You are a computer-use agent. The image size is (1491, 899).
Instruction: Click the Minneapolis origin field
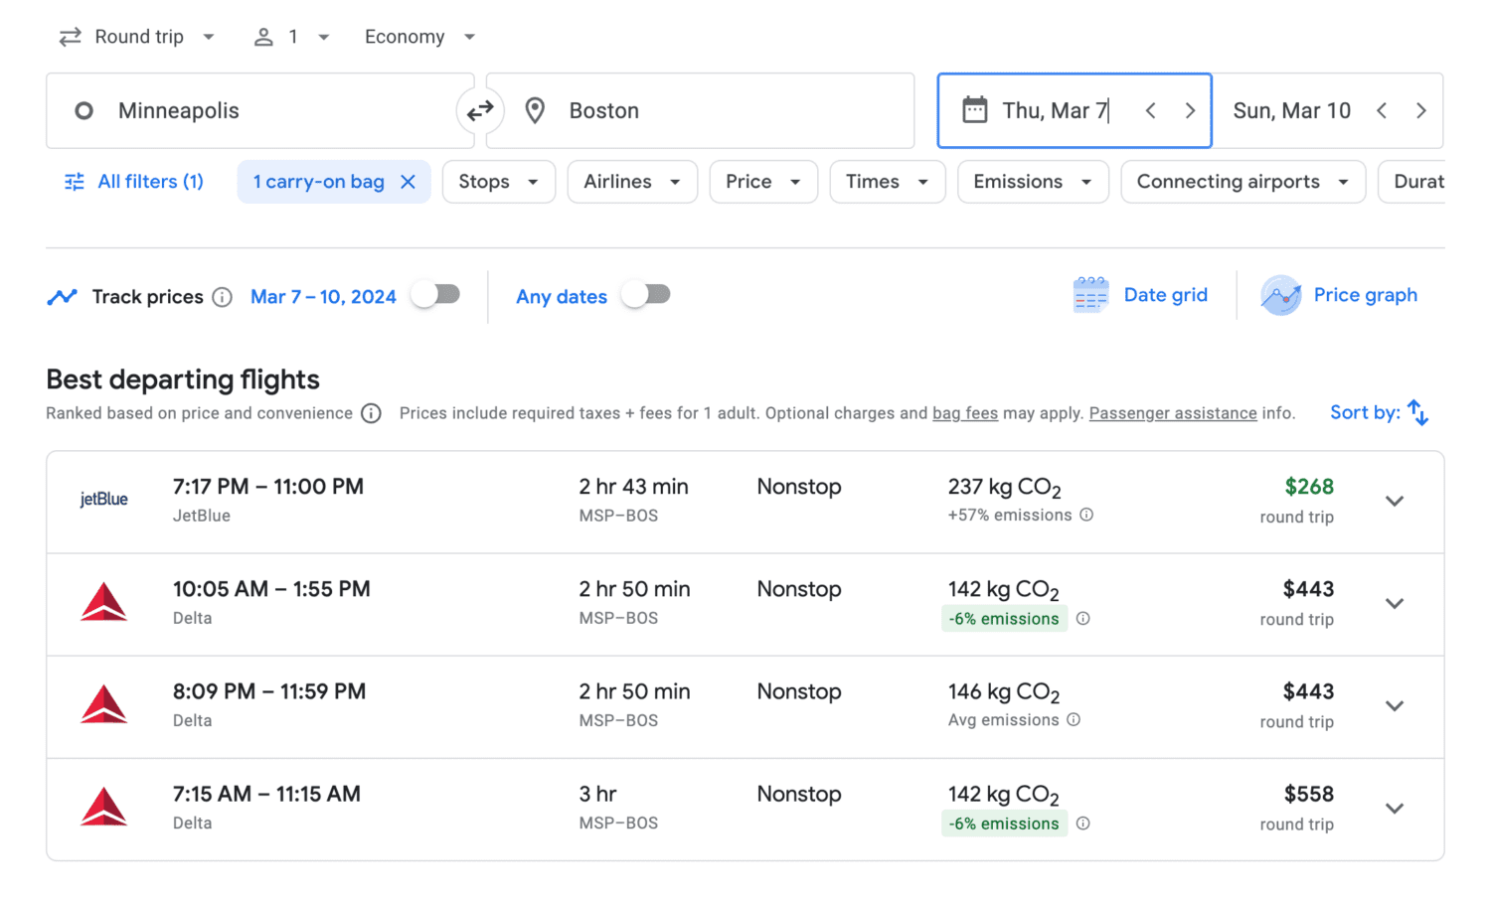[x=260, y=111]
